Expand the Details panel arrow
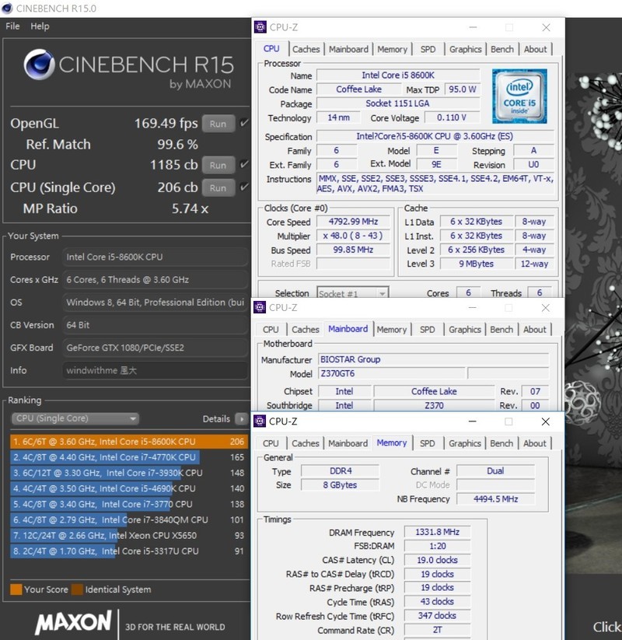This screenshot has height=640, width=622. 241,418
